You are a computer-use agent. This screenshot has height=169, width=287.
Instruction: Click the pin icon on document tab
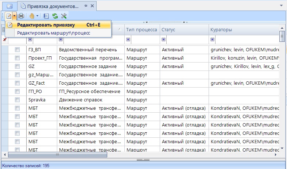pyautogui.click(x=85, y=6)
